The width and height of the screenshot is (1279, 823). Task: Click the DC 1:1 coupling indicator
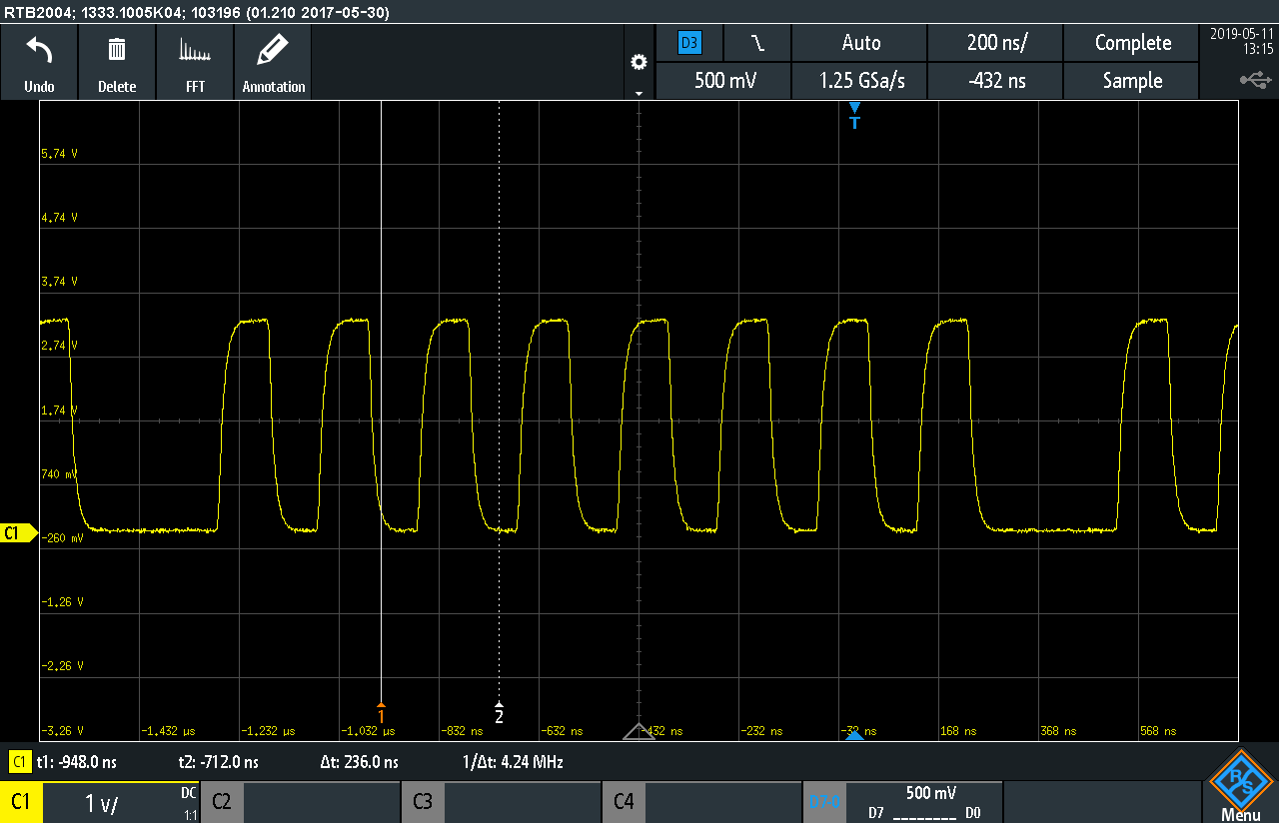coord(189,802)
